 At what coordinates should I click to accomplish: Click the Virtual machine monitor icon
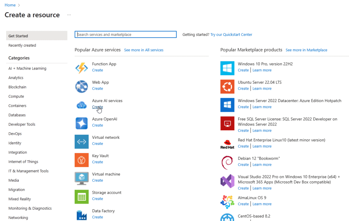click(81, 178)
